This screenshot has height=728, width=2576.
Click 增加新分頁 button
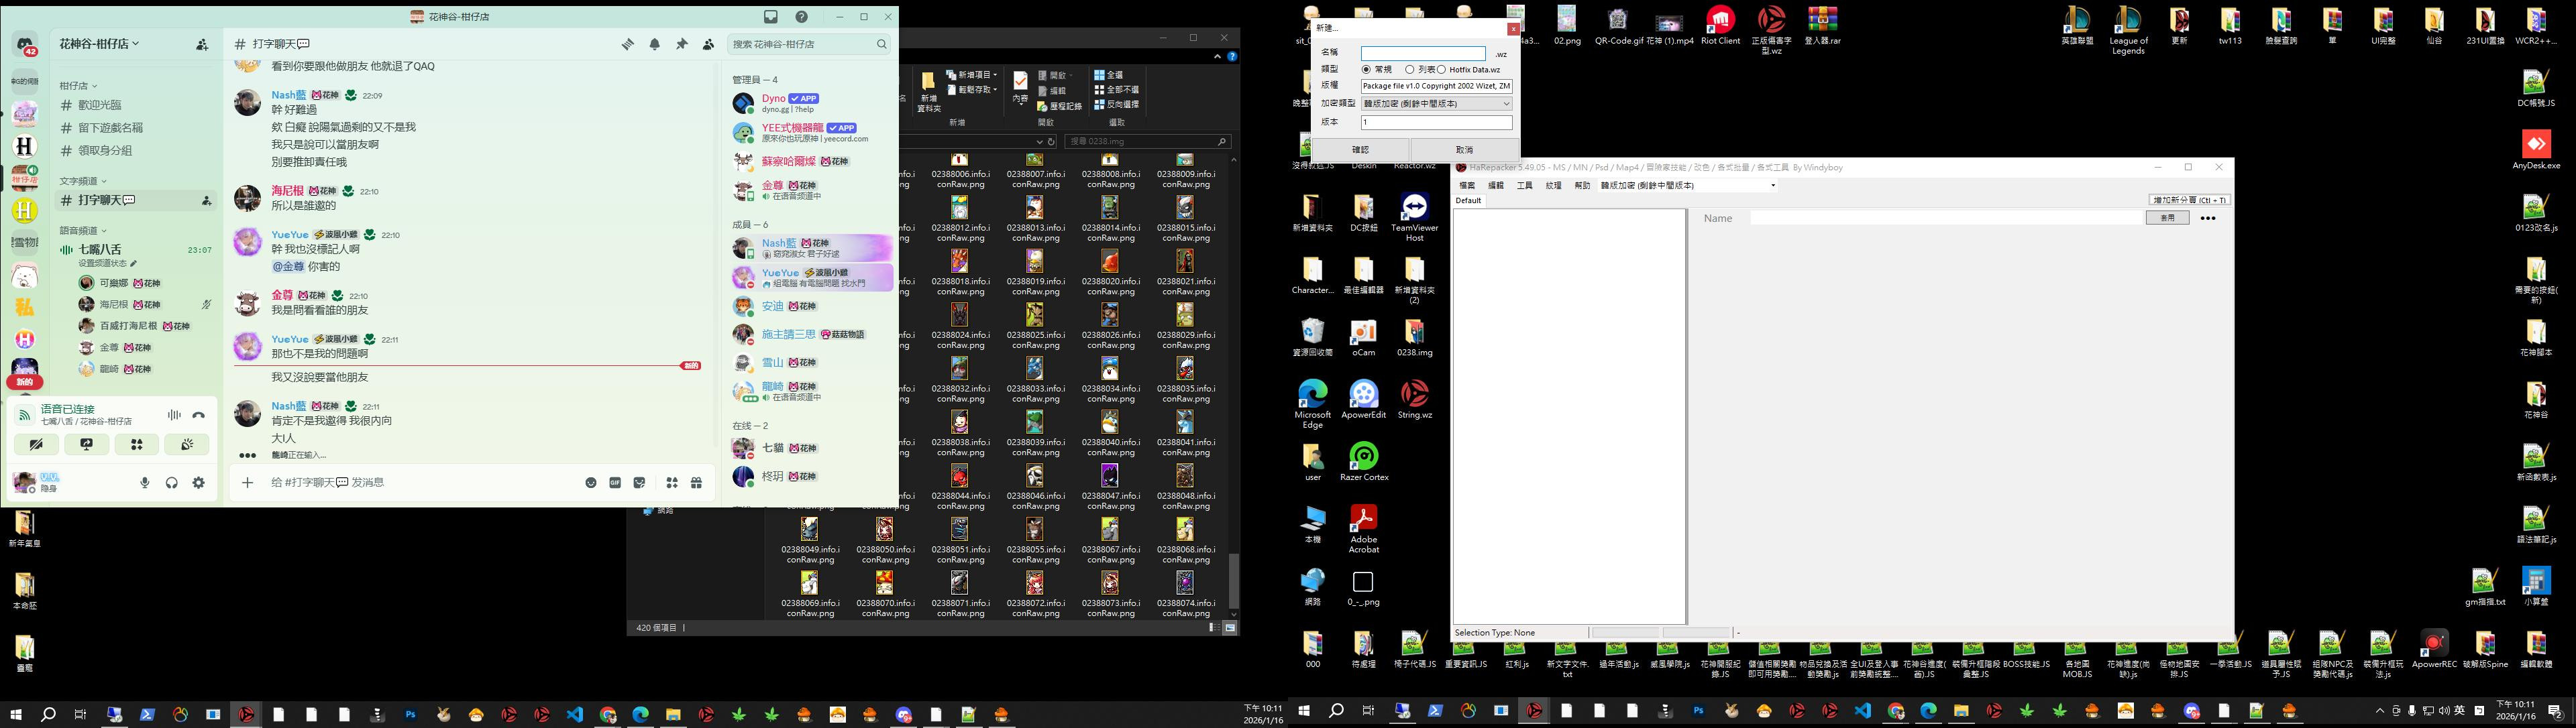[2189, 200]
